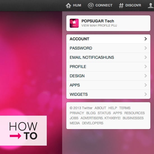Open the user silhouette profile icon

point(151,5)
